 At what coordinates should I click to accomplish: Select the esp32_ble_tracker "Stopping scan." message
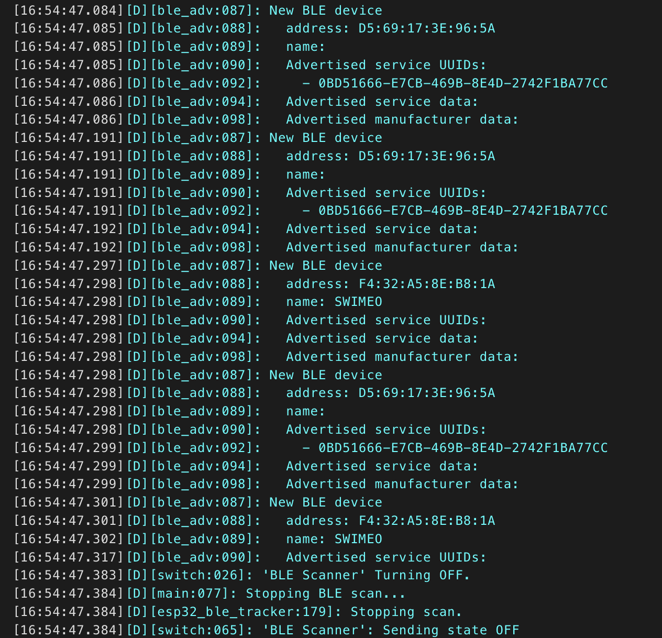406,612
